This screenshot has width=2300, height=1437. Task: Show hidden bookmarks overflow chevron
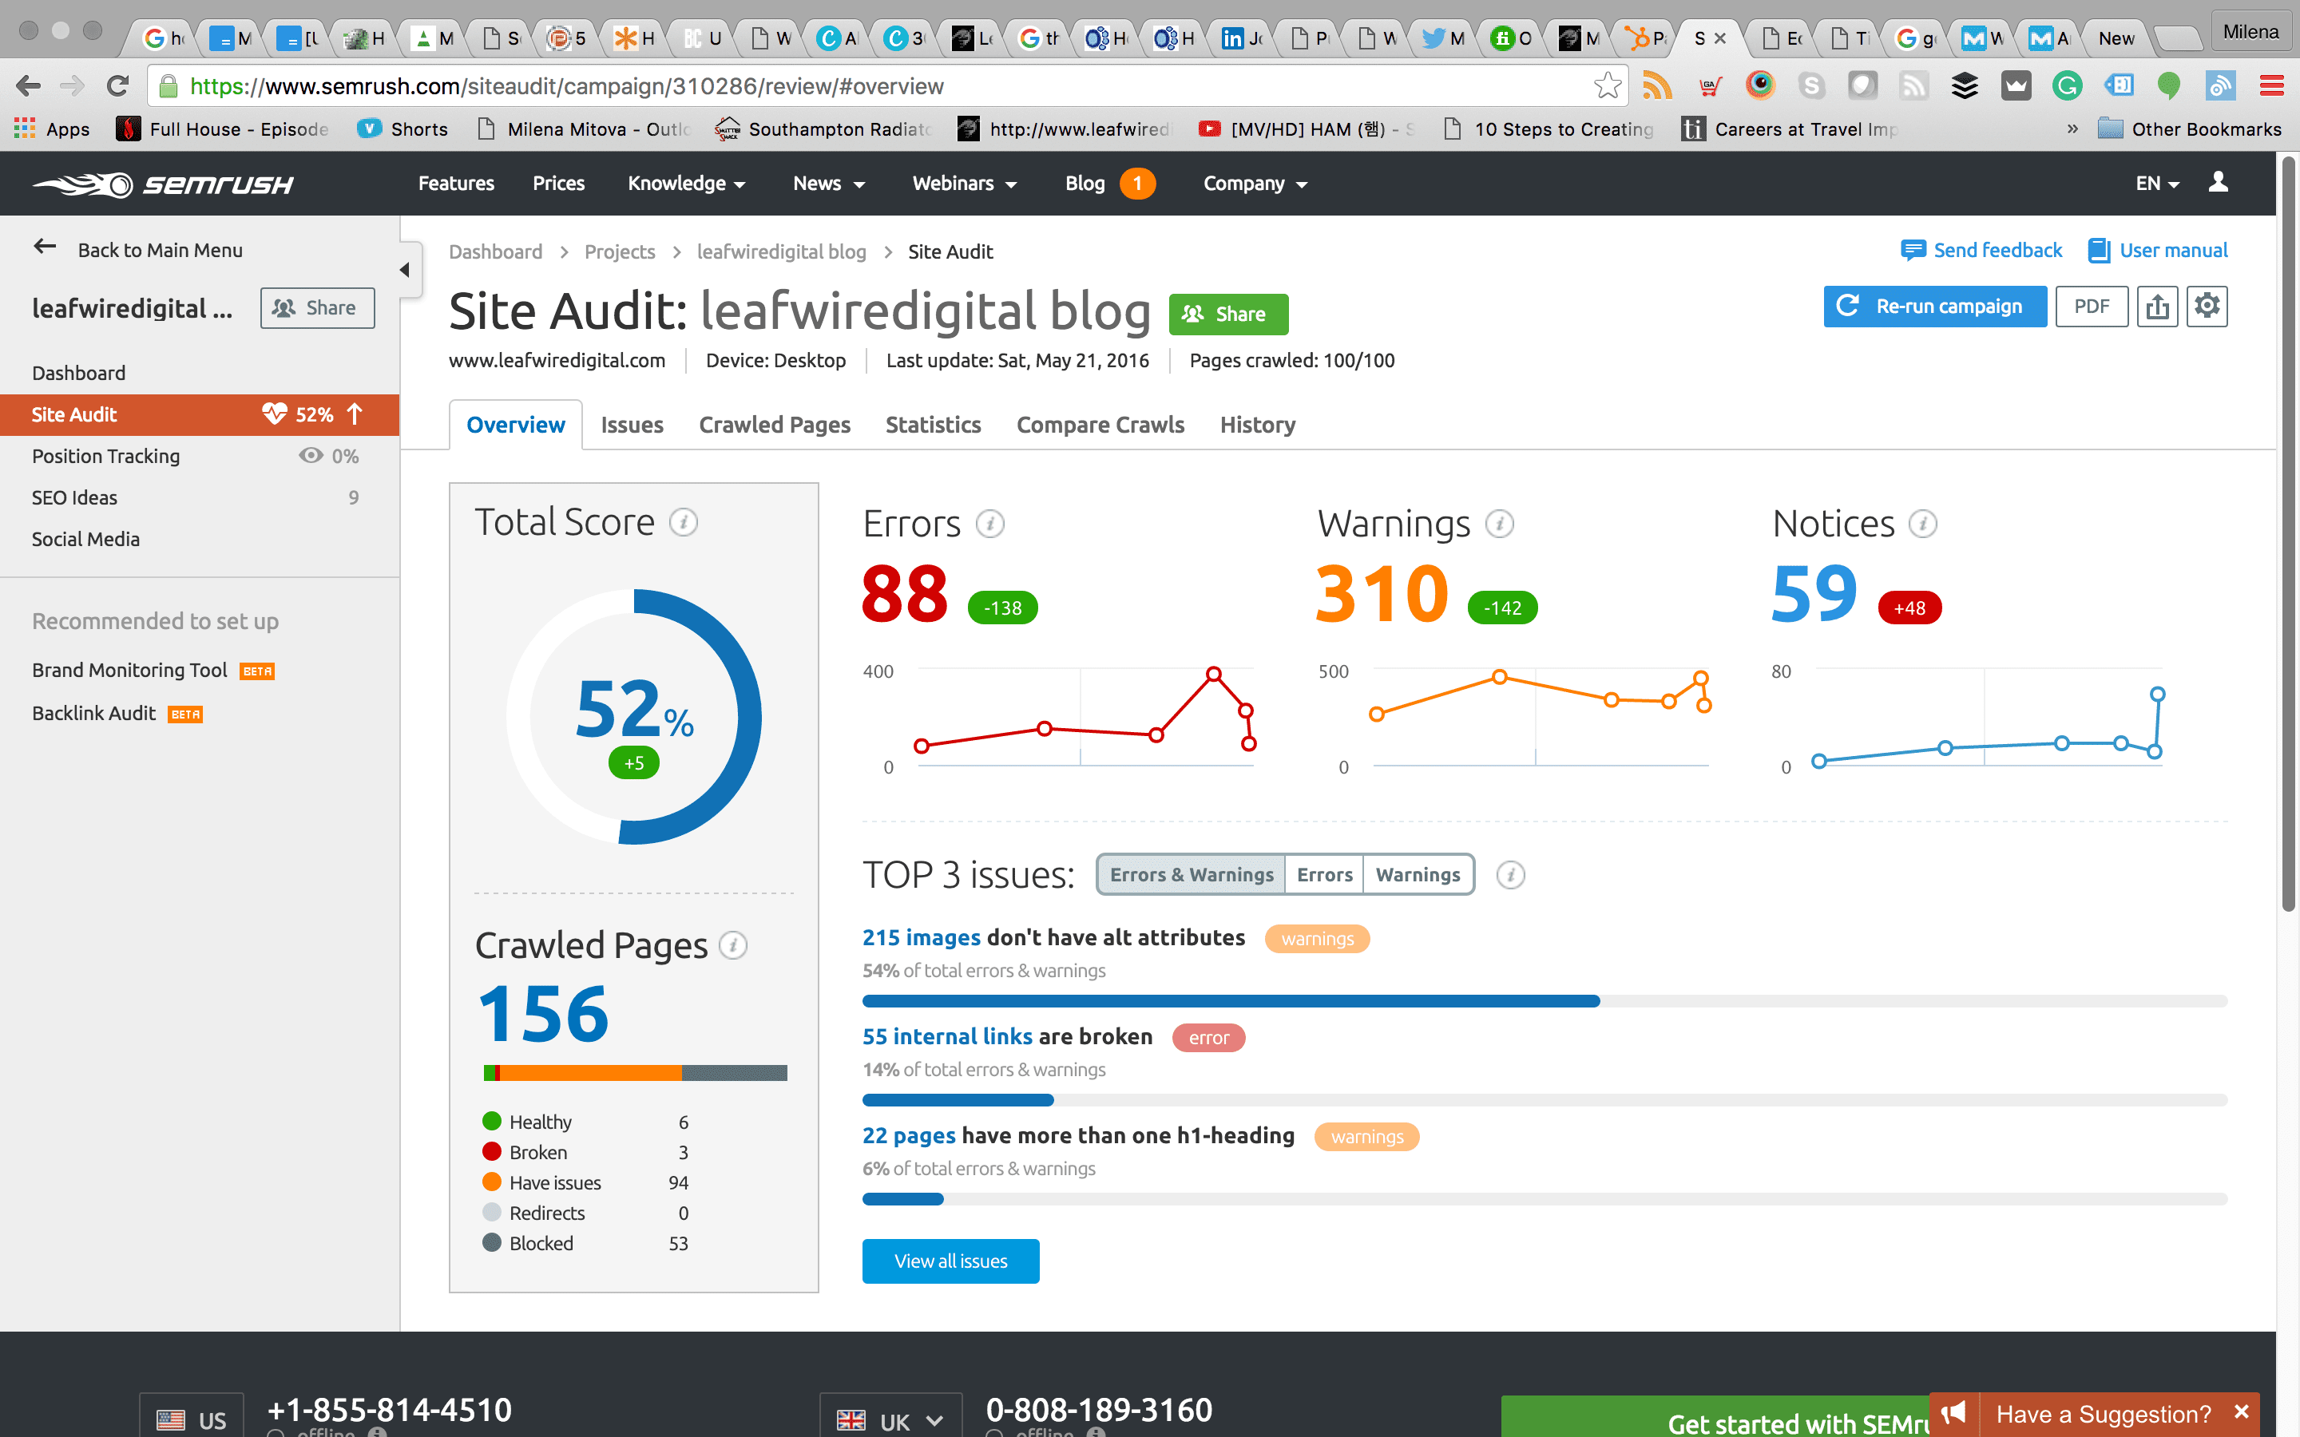click(x=2073, y=129)
